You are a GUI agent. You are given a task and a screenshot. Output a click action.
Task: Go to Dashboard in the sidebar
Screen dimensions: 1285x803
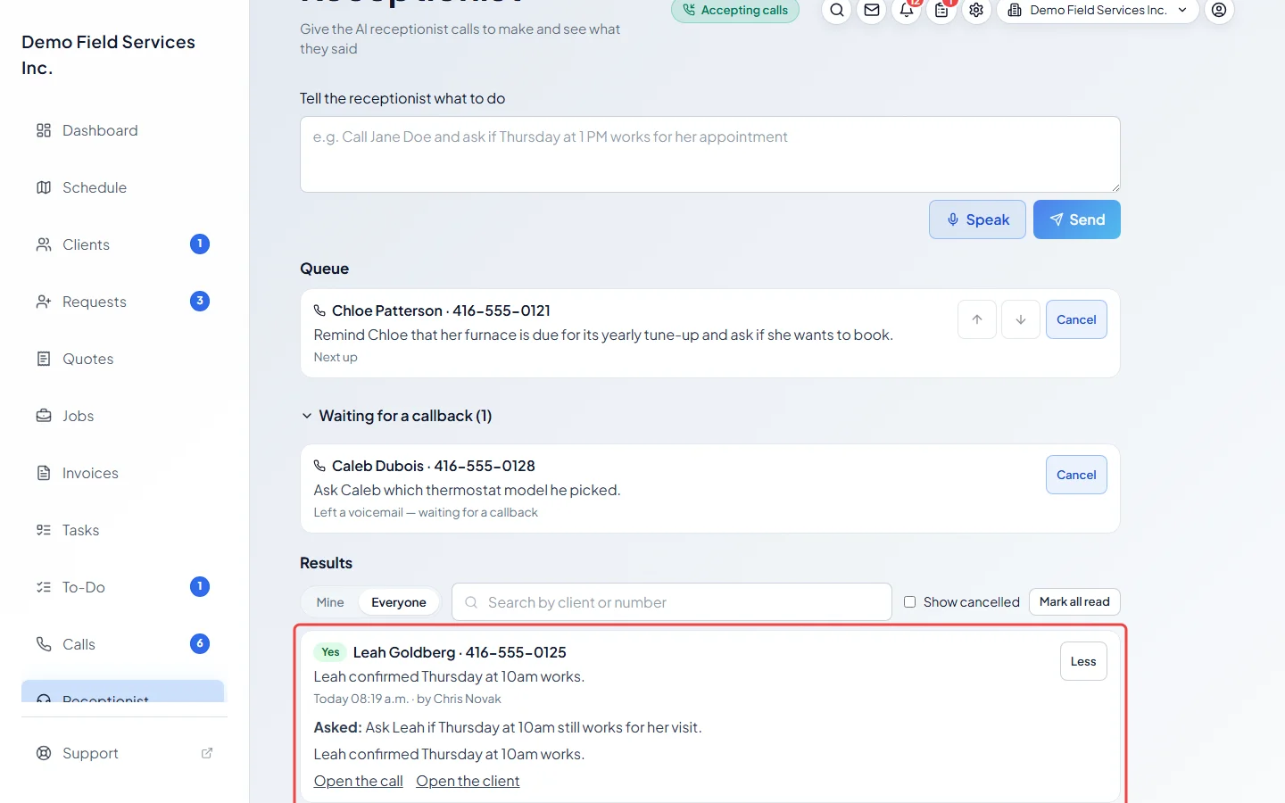coord(121,130)
